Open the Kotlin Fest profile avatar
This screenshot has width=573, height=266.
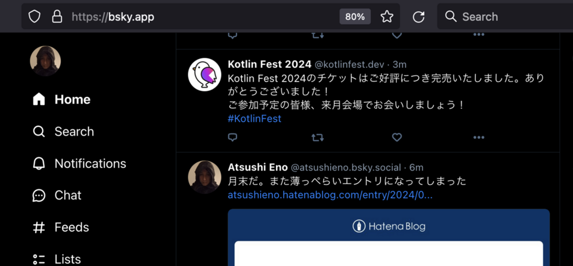(x=205, y=74)
